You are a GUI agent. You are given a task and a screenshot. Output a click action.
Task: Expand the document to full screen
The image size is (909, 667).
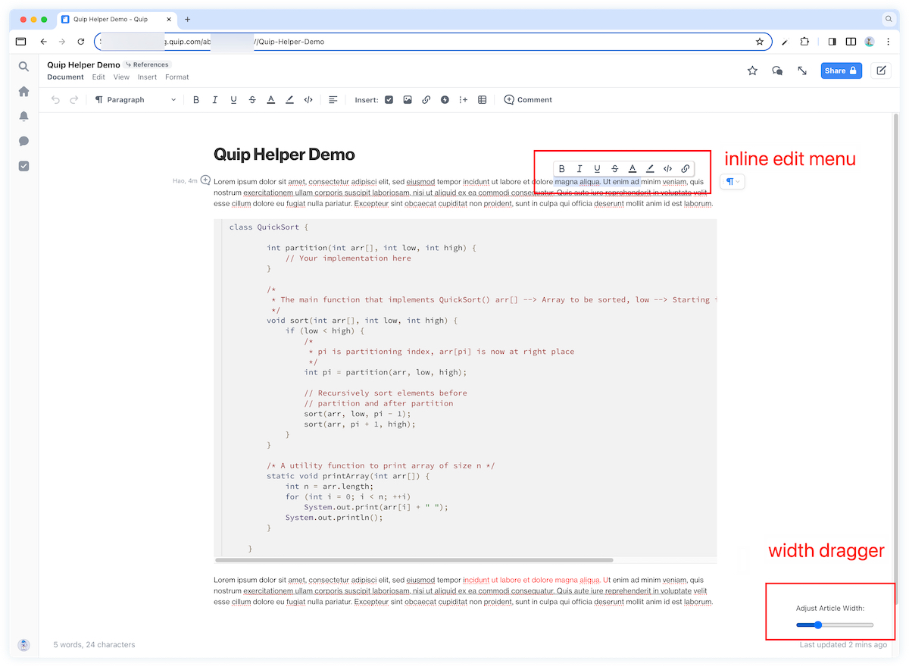tap(802, 70)
